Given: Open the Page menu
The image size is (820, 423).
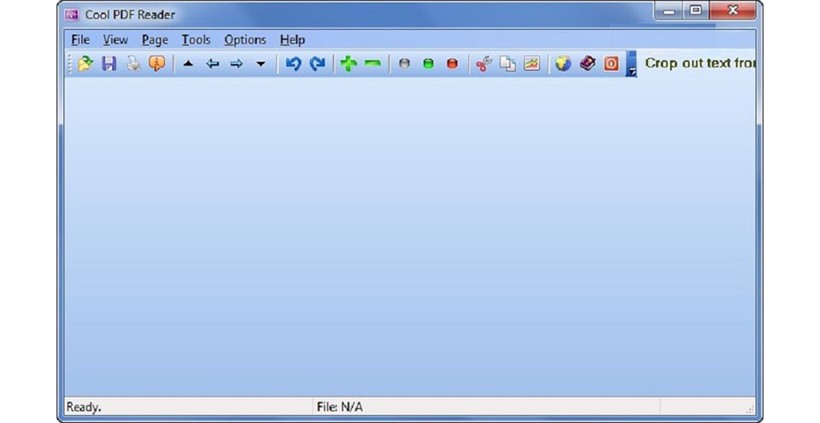Looking at the screenshot, I should (155, 40).
